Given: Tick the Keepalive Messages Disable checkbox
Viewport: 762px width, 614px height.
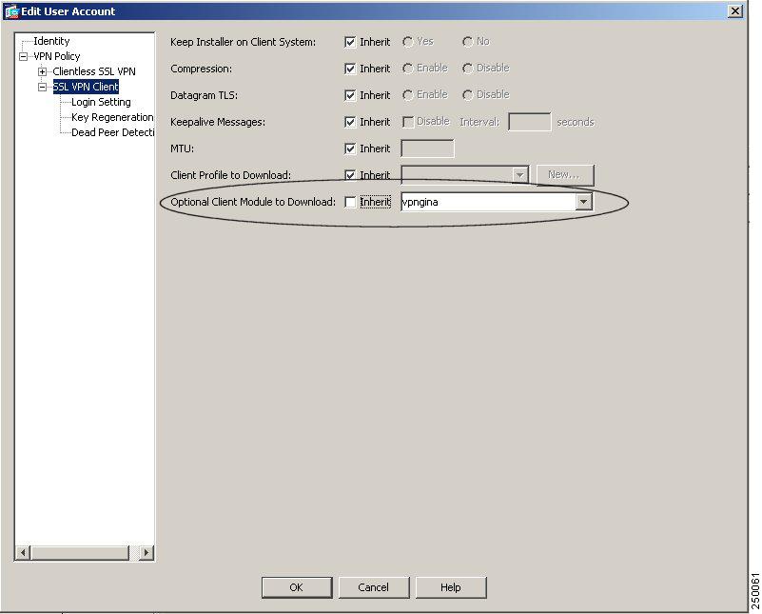Looking at the screenshot, I should 408,122.
